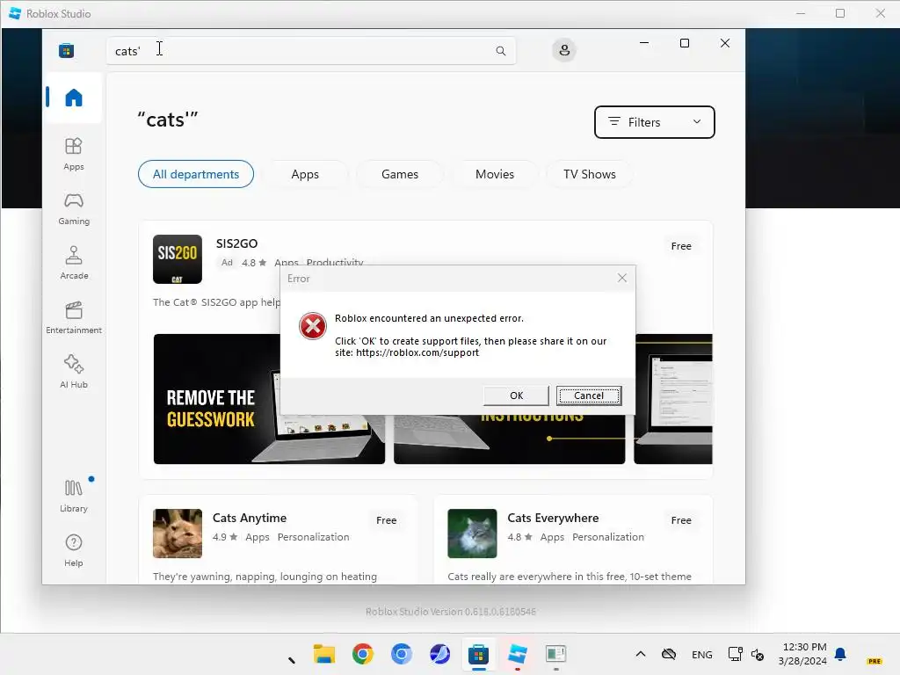Click the display network tray icon
Screen dimensions: 900x675
pos(735,654)
